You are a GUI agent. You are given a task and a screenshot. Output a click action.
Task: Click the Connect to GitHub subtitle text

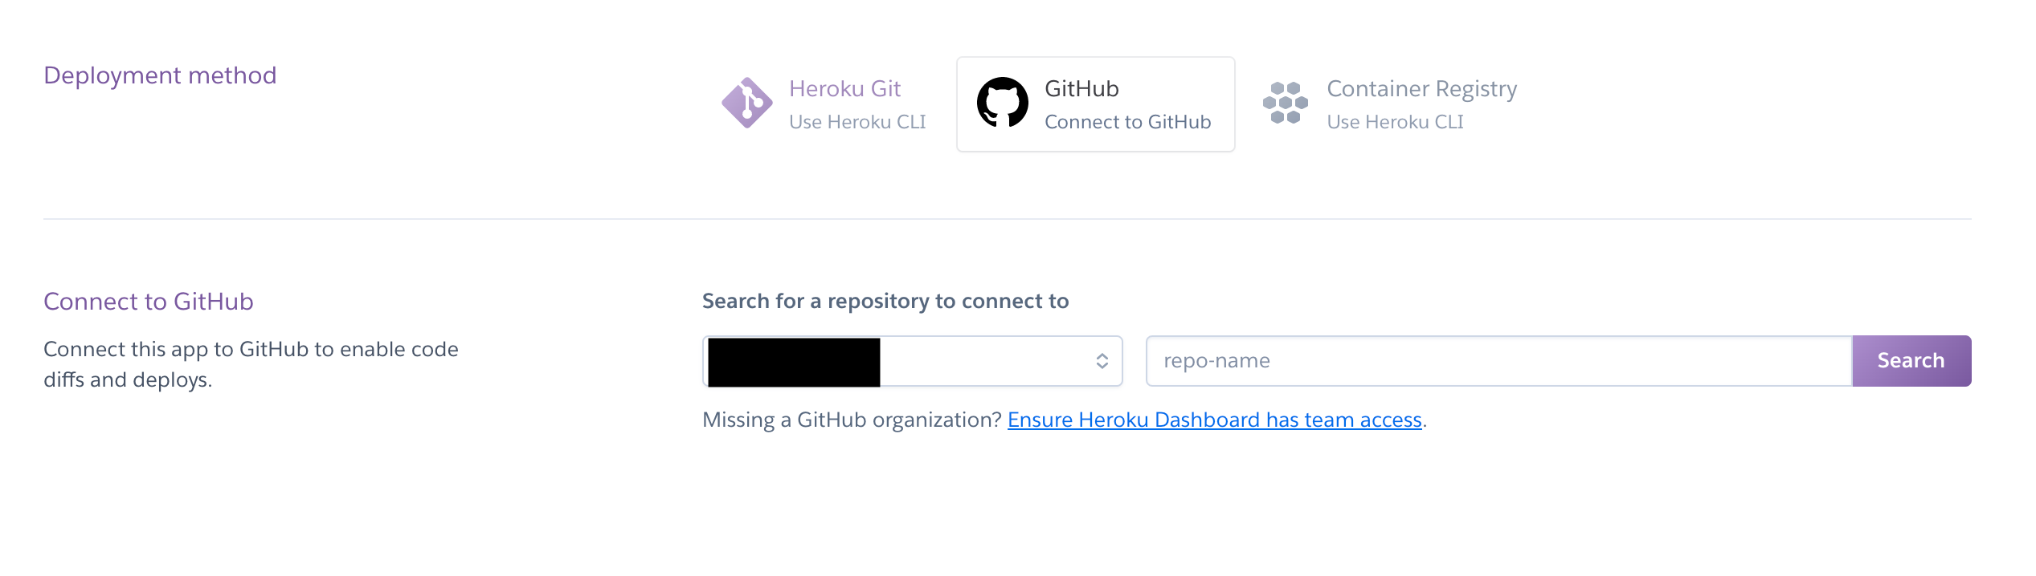pos(1127,122)
